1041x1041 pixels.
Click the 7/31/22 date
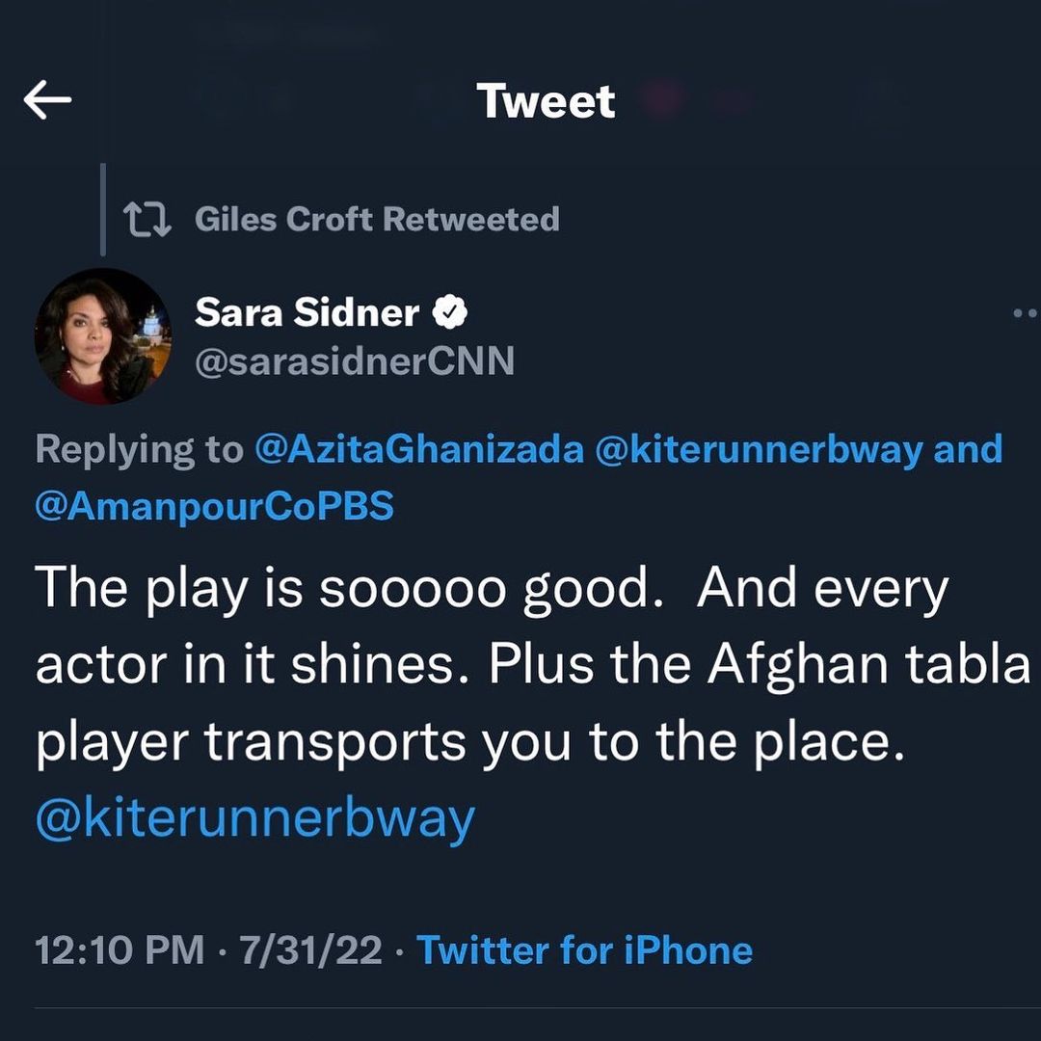309,950
